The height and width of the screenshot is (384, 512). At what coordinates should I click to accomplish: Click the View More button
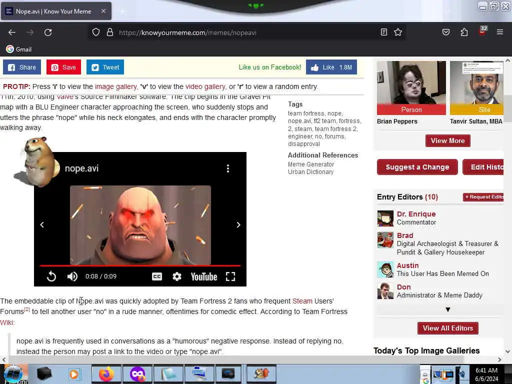(447, 140)
